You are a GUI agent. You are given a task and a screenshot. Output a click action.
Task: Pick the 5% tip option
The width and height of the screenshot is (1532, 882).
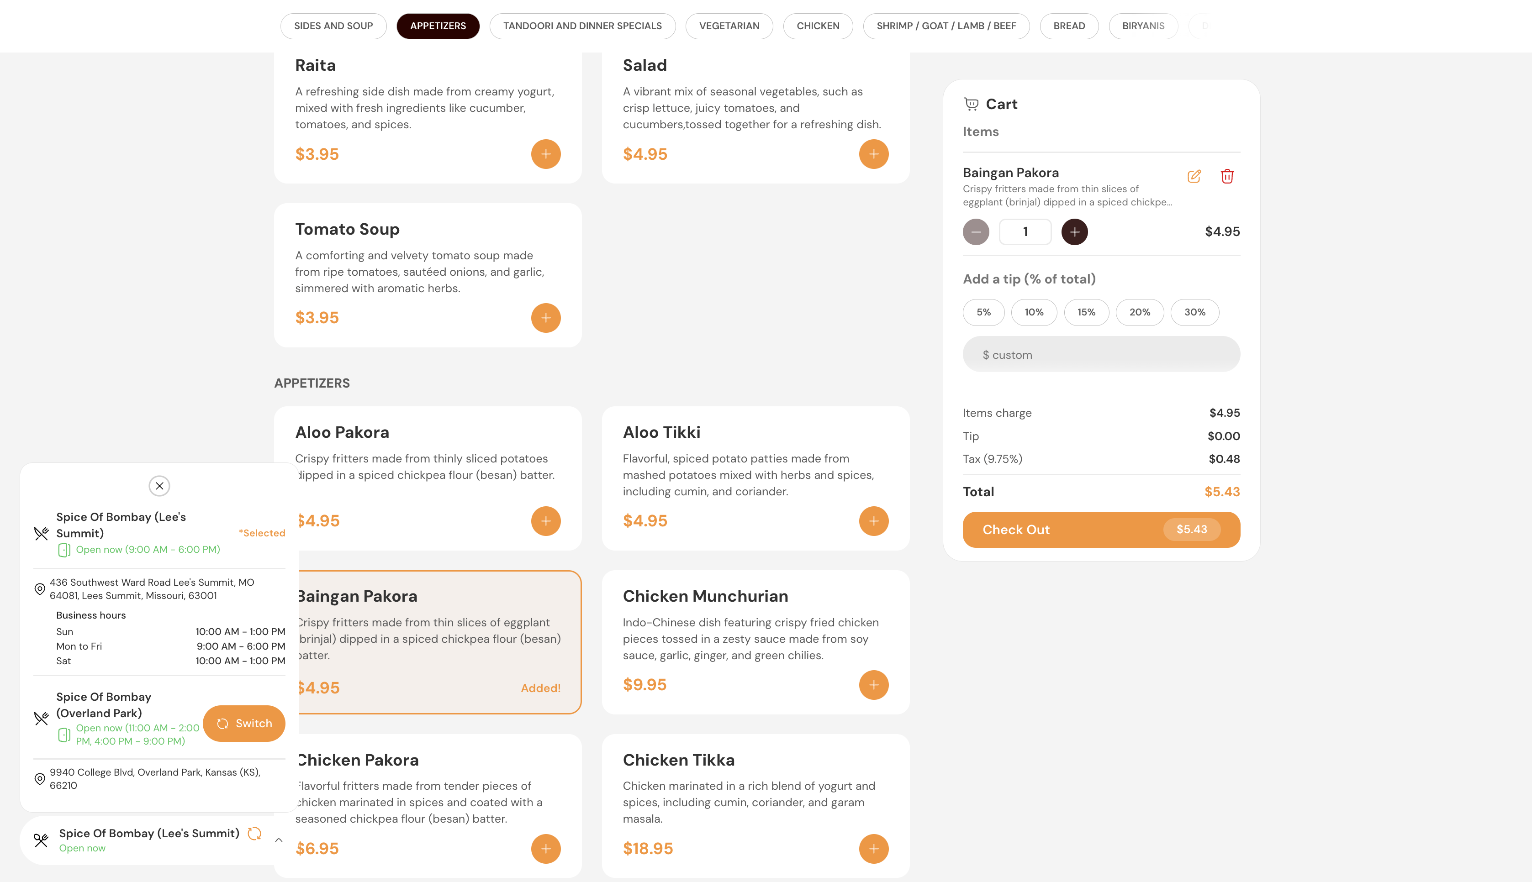click(x=983, y=313)
